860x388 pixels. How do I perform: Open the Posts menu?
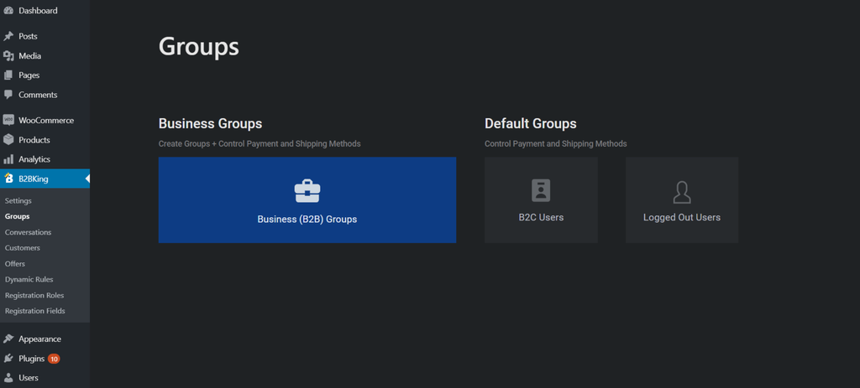28,36
